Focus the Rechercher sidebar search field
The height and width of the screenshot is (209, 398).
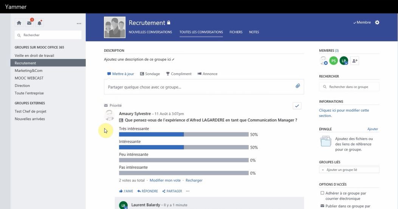click(48, 35)
